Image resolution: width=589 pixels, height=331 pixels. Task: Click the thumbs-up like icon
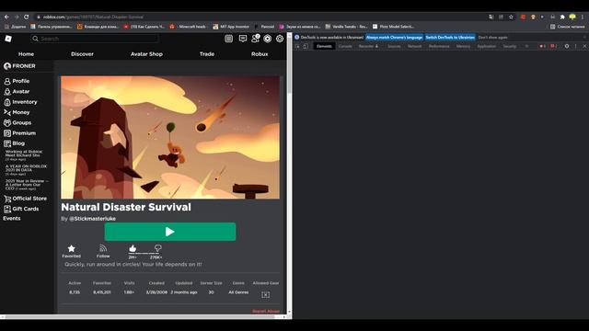pos(133,248)
